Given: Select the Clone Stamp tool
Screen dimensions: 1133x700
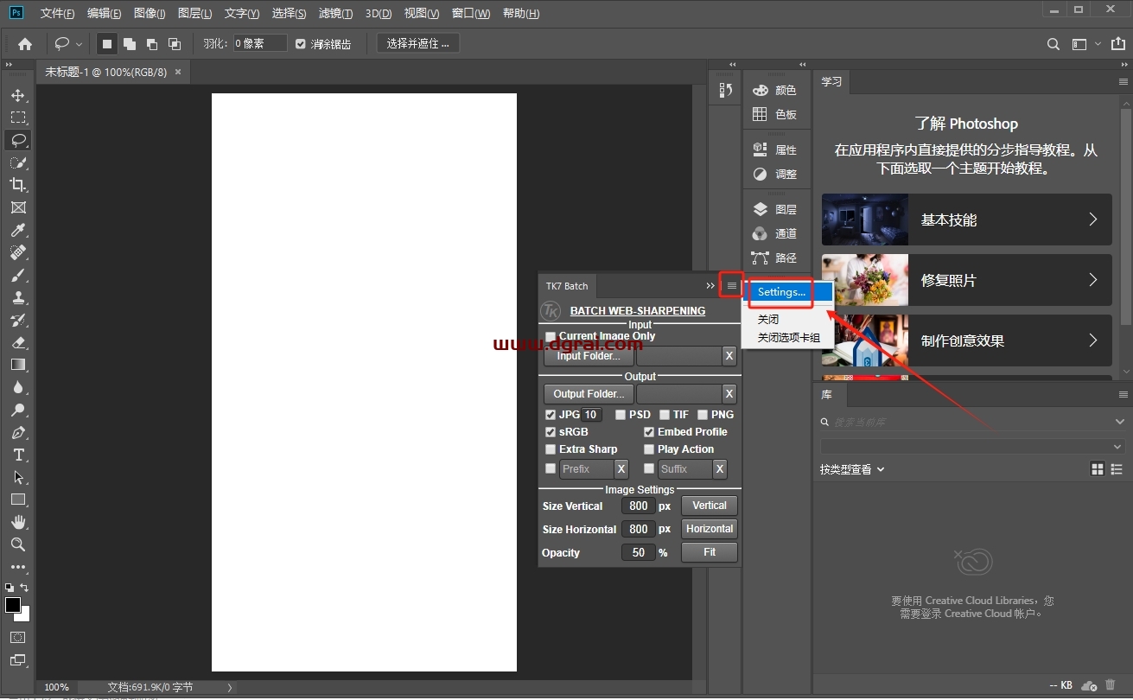Looking at the screenshot, I should [18, 297].
